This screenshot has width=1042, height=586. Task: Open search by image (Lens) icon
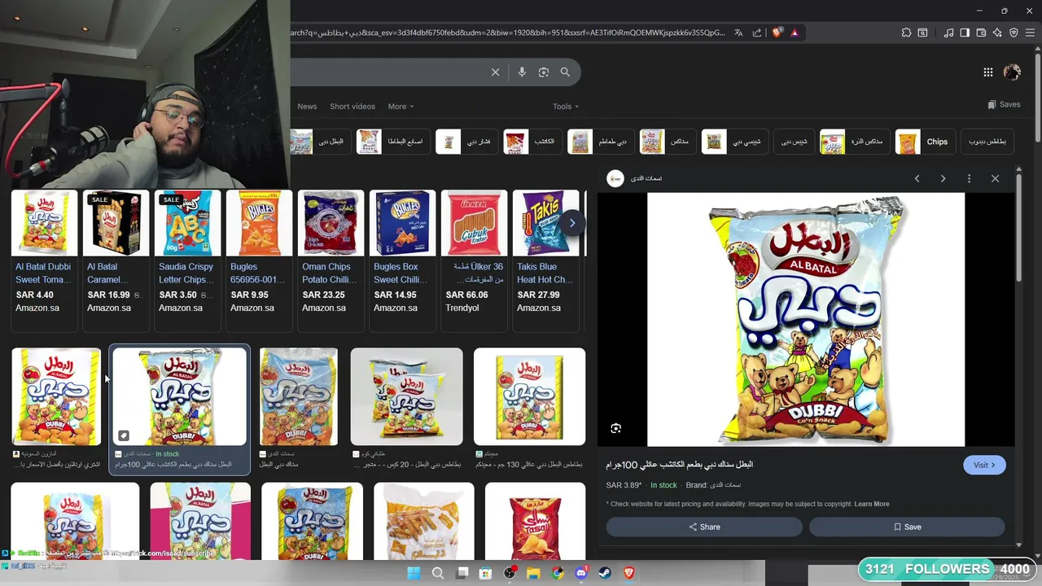tap(544, 72)
